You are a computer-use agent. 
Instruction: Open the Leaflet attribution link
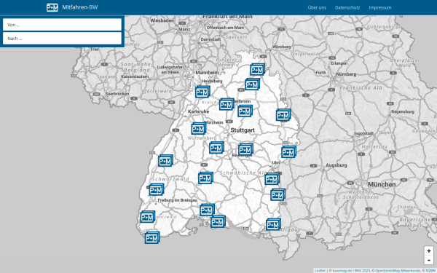320,271
